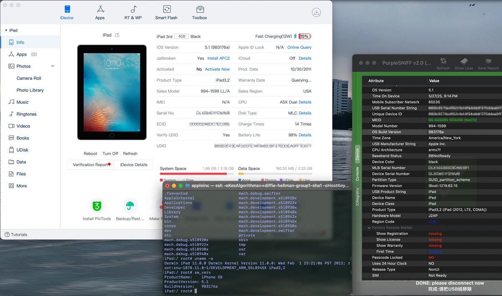This screenshot has width=502, height=296.
Task: Collapse the iPad device tree
Action: coord(6,31)
